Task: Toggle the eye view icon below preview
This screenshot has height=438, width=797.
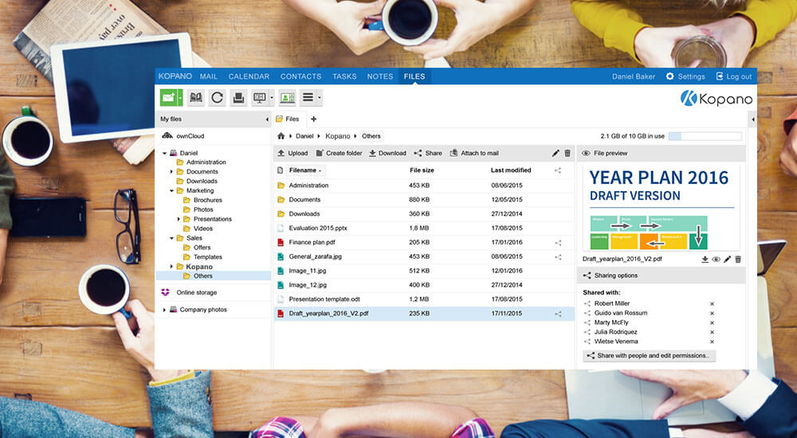Action: [x=717, y=259]
